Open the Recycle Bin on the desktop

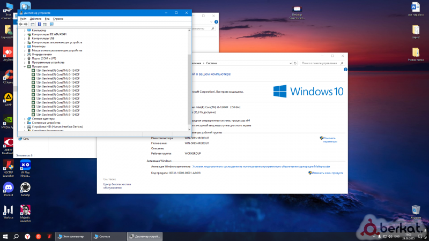point(416,210)
